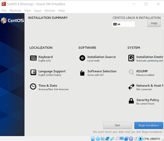Click the USB status bar icon
Screen dimensions: 164x141
[112, 139]
